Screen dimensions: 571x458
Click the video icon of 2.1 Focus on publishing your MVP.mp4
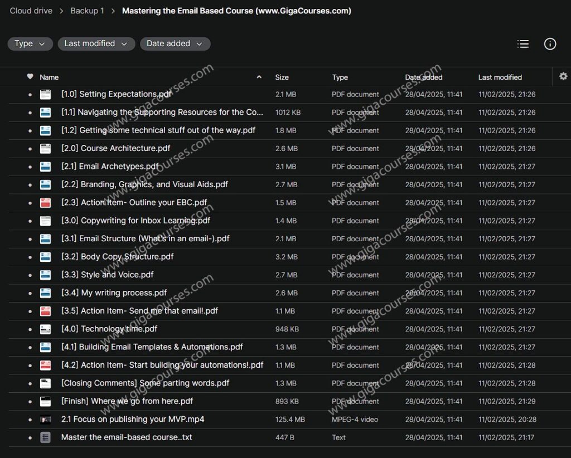coord(45,420)
